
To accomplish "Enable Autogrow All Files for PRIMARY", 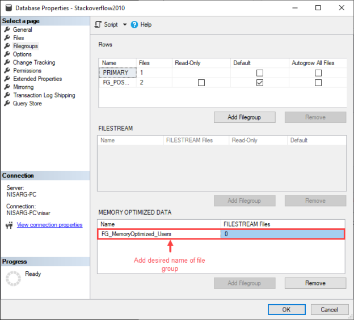I will click(x=318, y=72).
